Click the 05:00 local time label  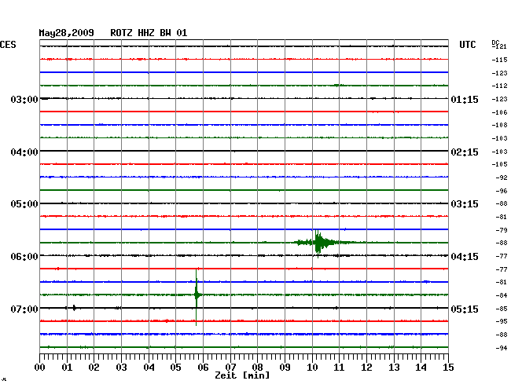(24, 204)
